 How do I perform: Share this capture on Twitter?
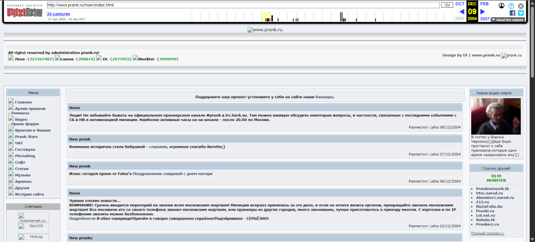(x=520, y=13)
